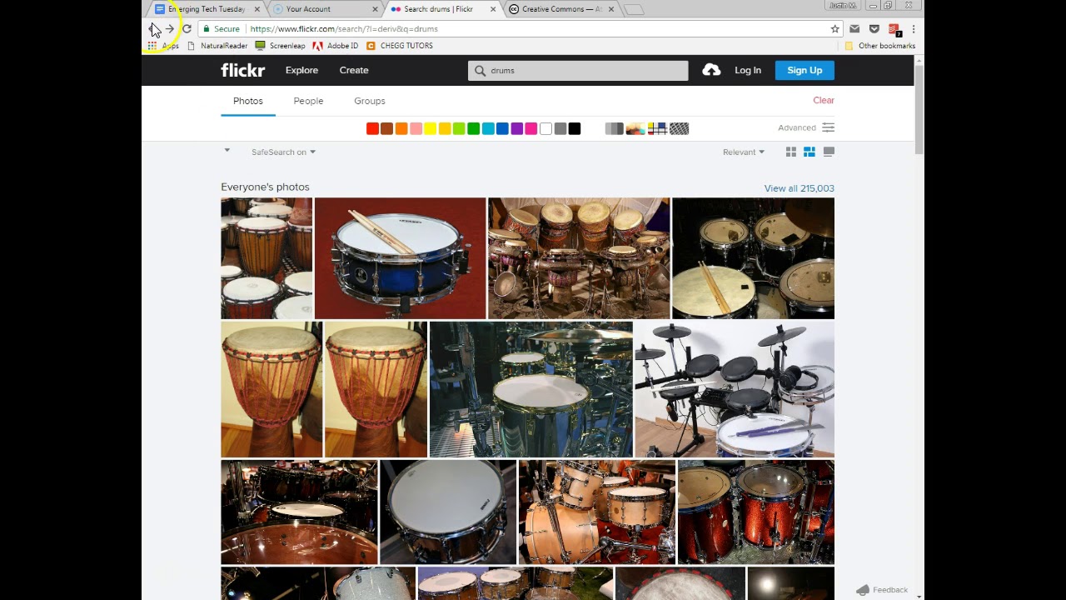Filter by pale pink swatch
The width and height of the screenshot is (1066, 600).
point(416,128)
